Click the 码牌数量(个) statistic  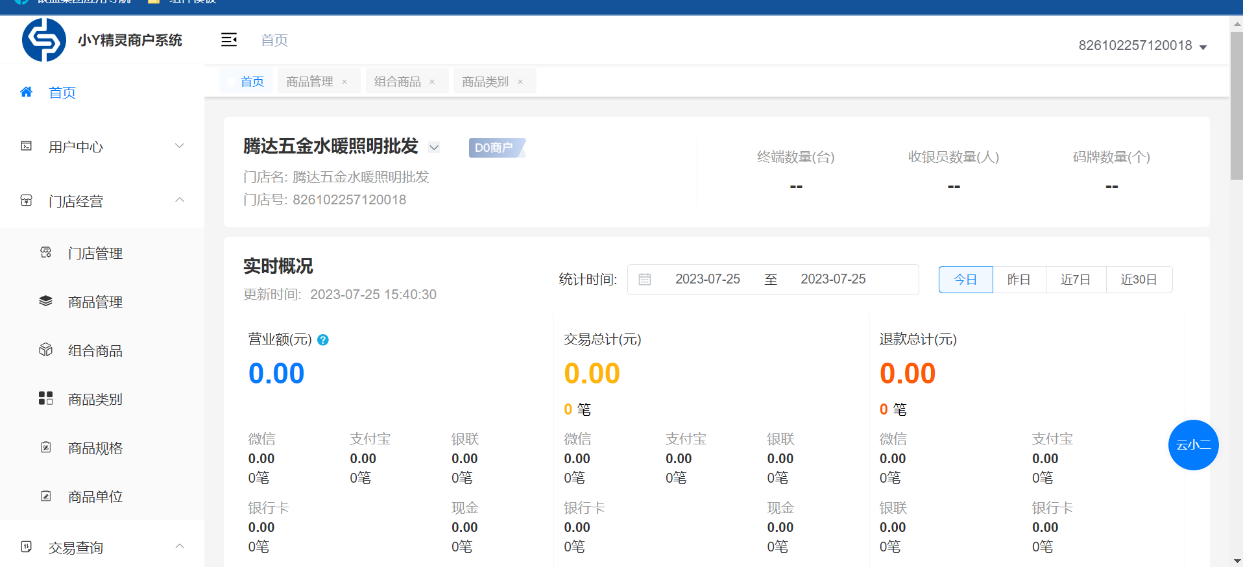(x=1111, y=171)
